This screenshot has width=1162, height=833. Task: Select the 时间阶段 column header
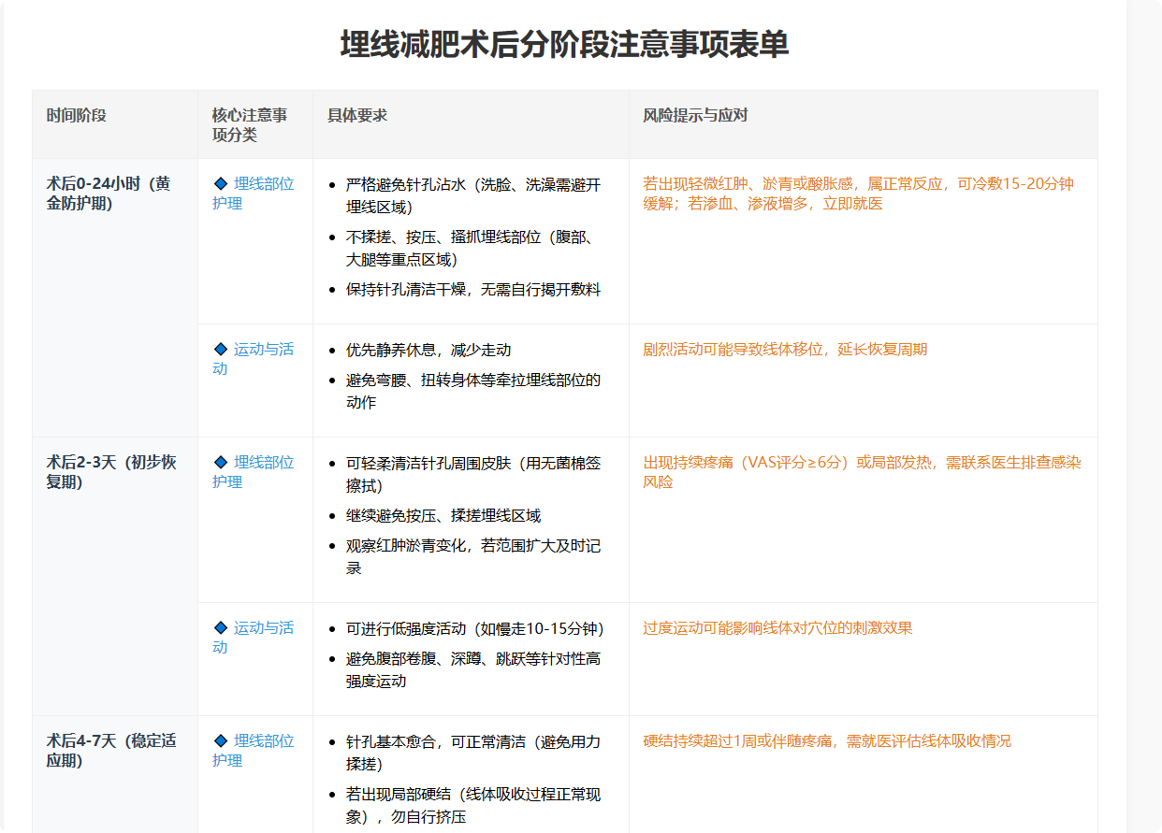pyautogui.click(x=77, y=115)
